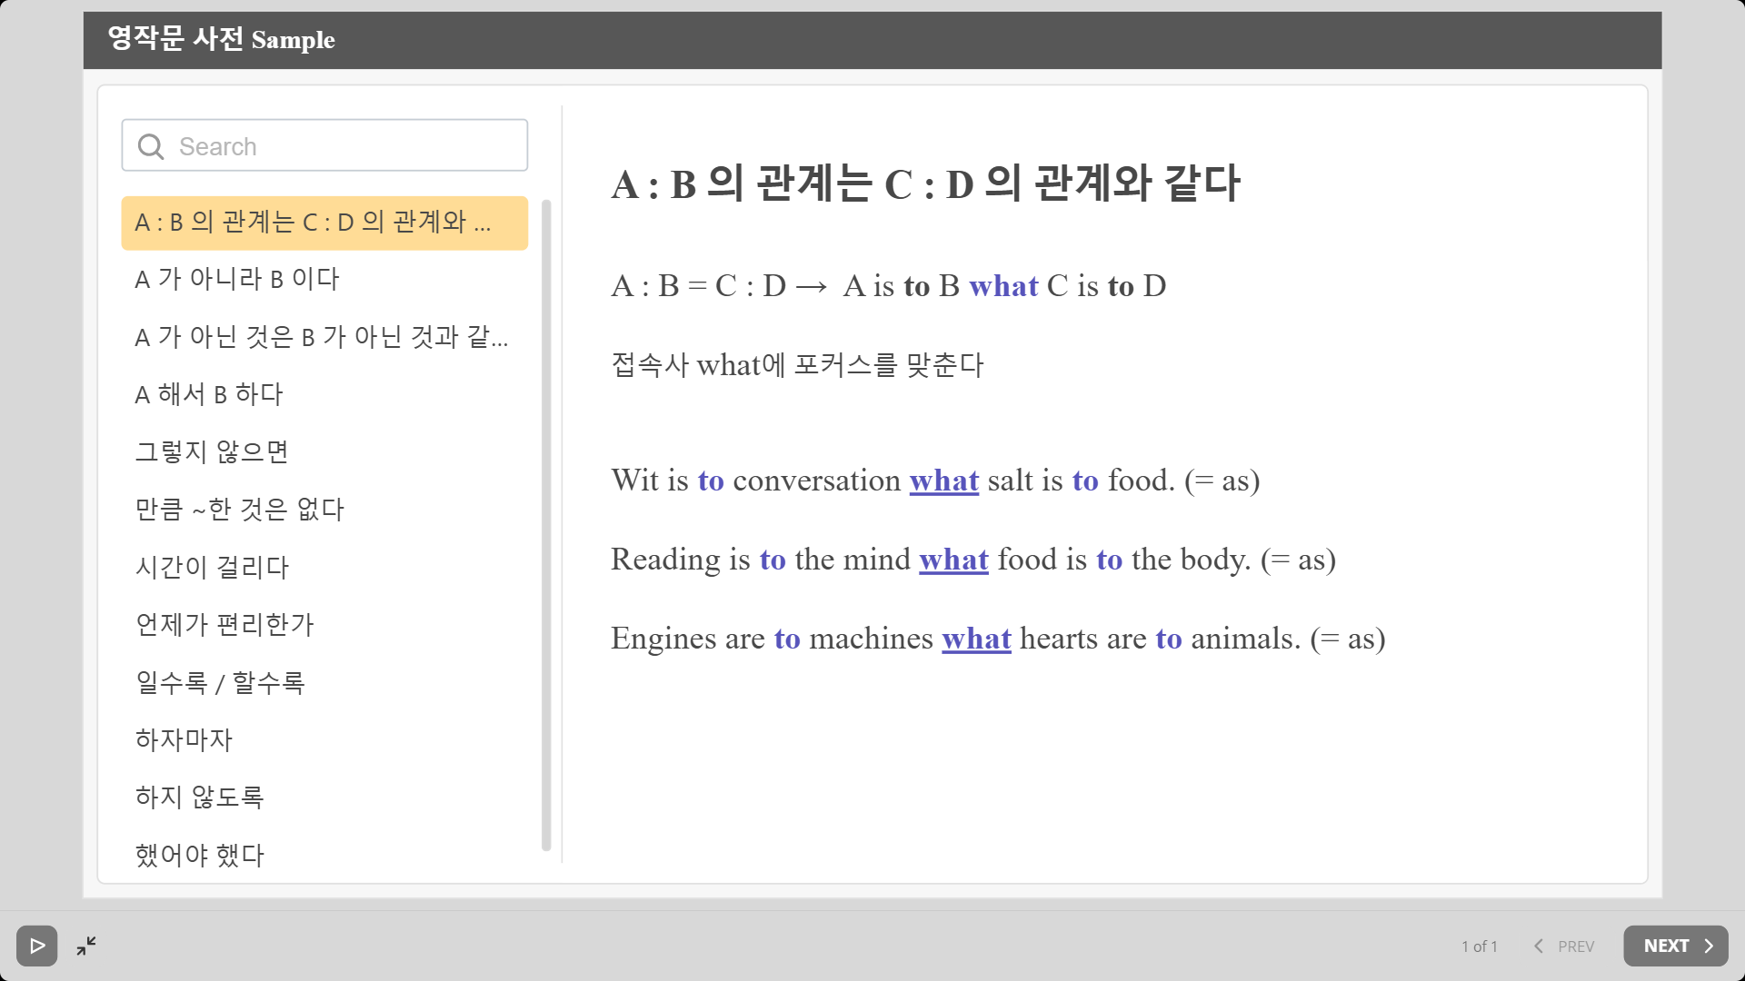Screen dimensions: 1745x981
Task: Open the '일수록 / 할수록' entry
Action: tap(324, 682)
